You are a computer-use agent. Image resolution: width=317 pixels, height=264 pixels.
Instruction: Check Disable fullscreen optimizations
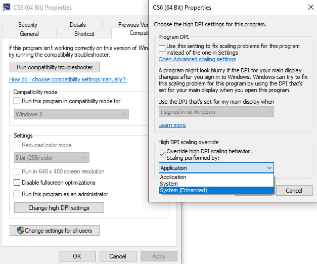pos(17,183)
